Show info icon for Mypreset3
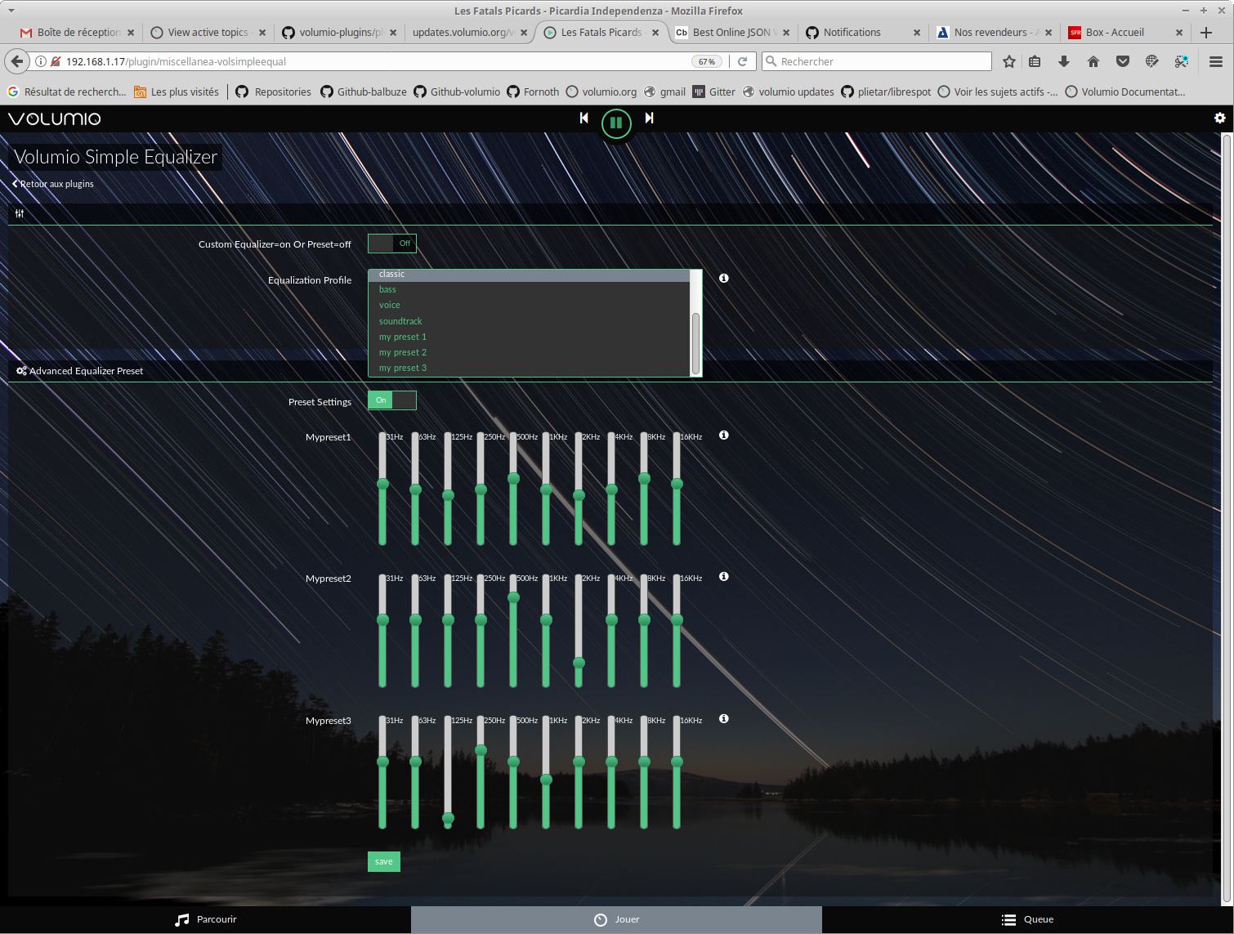 (x=723, y=719)
